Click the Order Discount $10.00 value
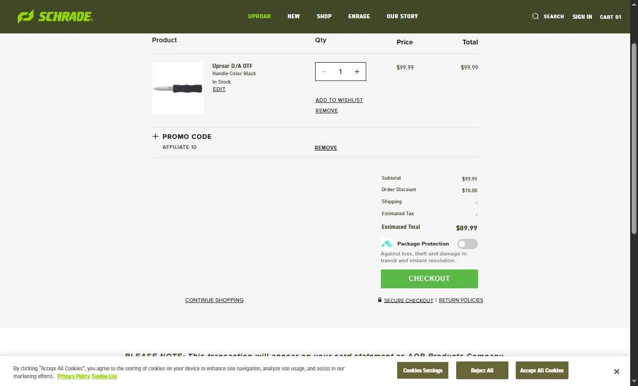Image resolution: width=638 pixels, height=386 pixels. pos(469,191)
